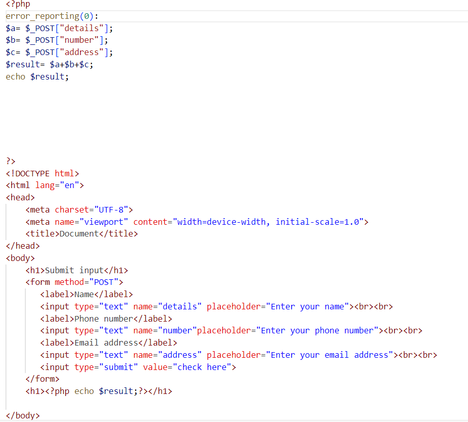The image size is (468, 422).
Task: Click the <title>Document</title> line
Action: pyautogui.click(x=82, y=234)
